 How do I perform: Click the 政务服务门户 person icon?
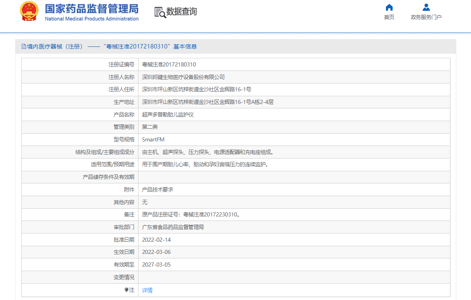pos(426,7)
